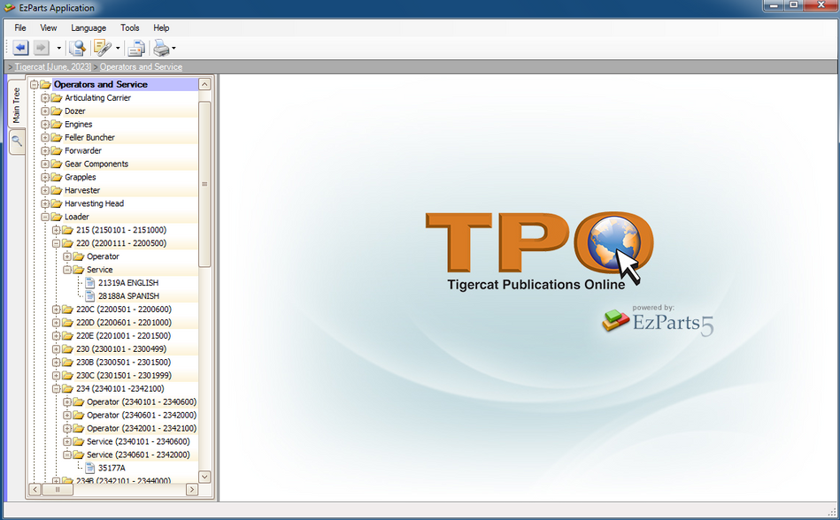
Task: Open the document search toolbar icon
Action: 78,48
